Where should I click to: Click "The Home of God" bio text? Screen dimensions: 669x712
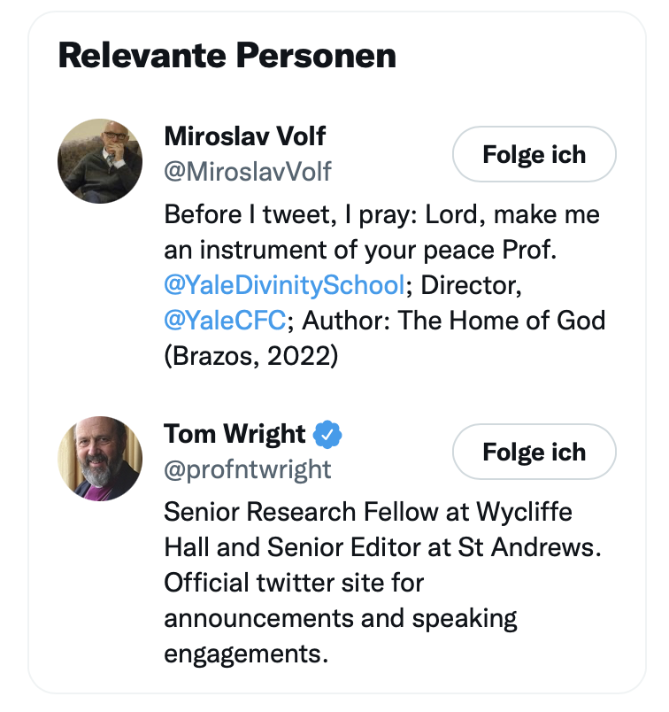click(x=502, y=320)
